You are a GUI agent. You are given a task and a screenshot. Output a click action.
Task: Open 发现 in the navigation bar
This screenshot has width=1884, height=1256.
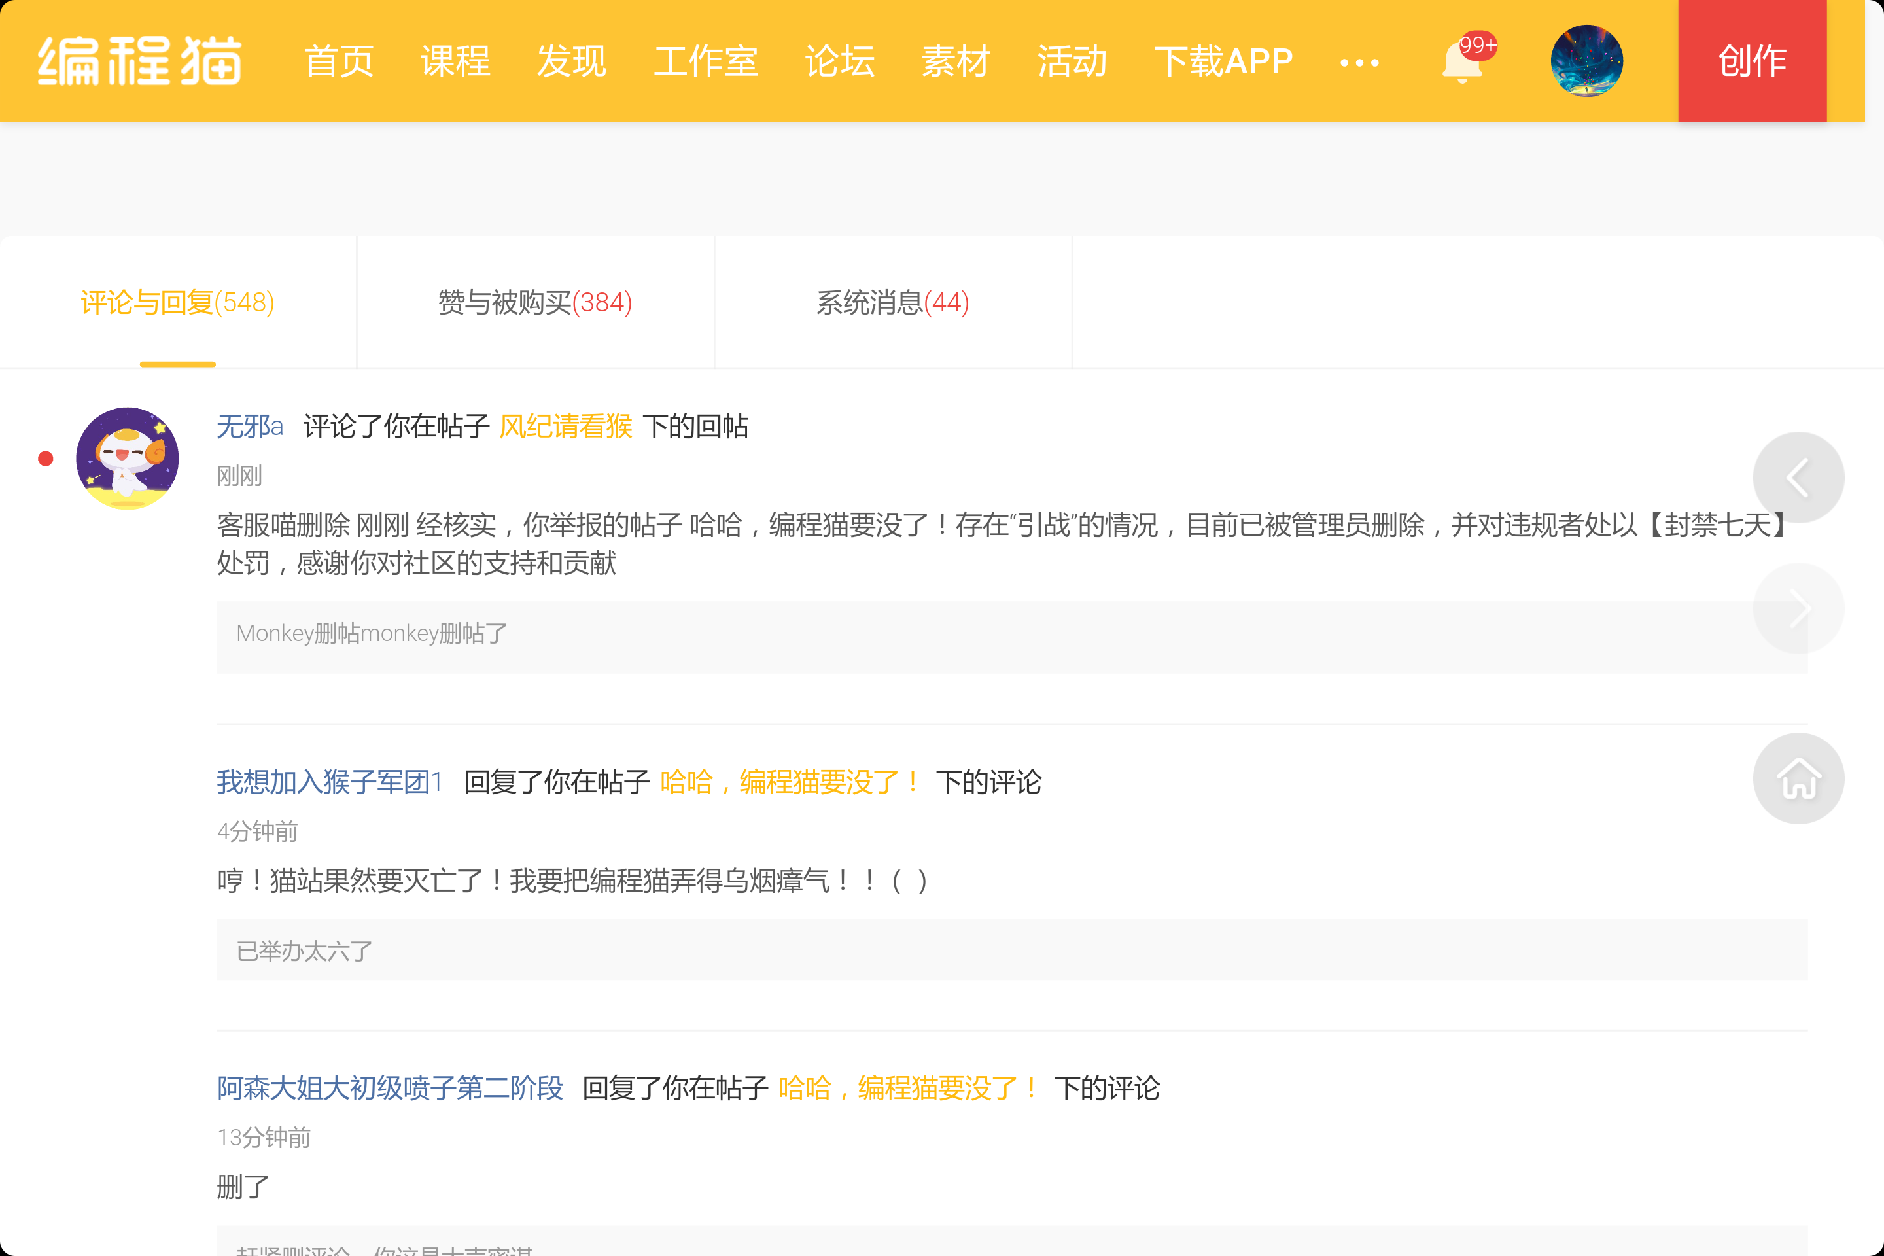[x=571, y=61]
